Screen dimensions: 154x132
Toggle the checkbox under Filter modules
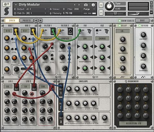click(x=56, y=77)
